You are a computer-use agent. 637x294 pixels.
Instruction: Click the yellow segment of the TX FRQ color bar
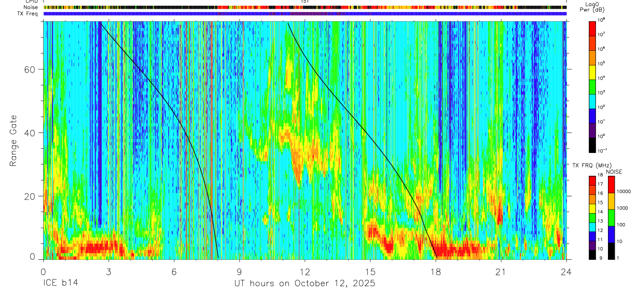click(x=592, y=208)
